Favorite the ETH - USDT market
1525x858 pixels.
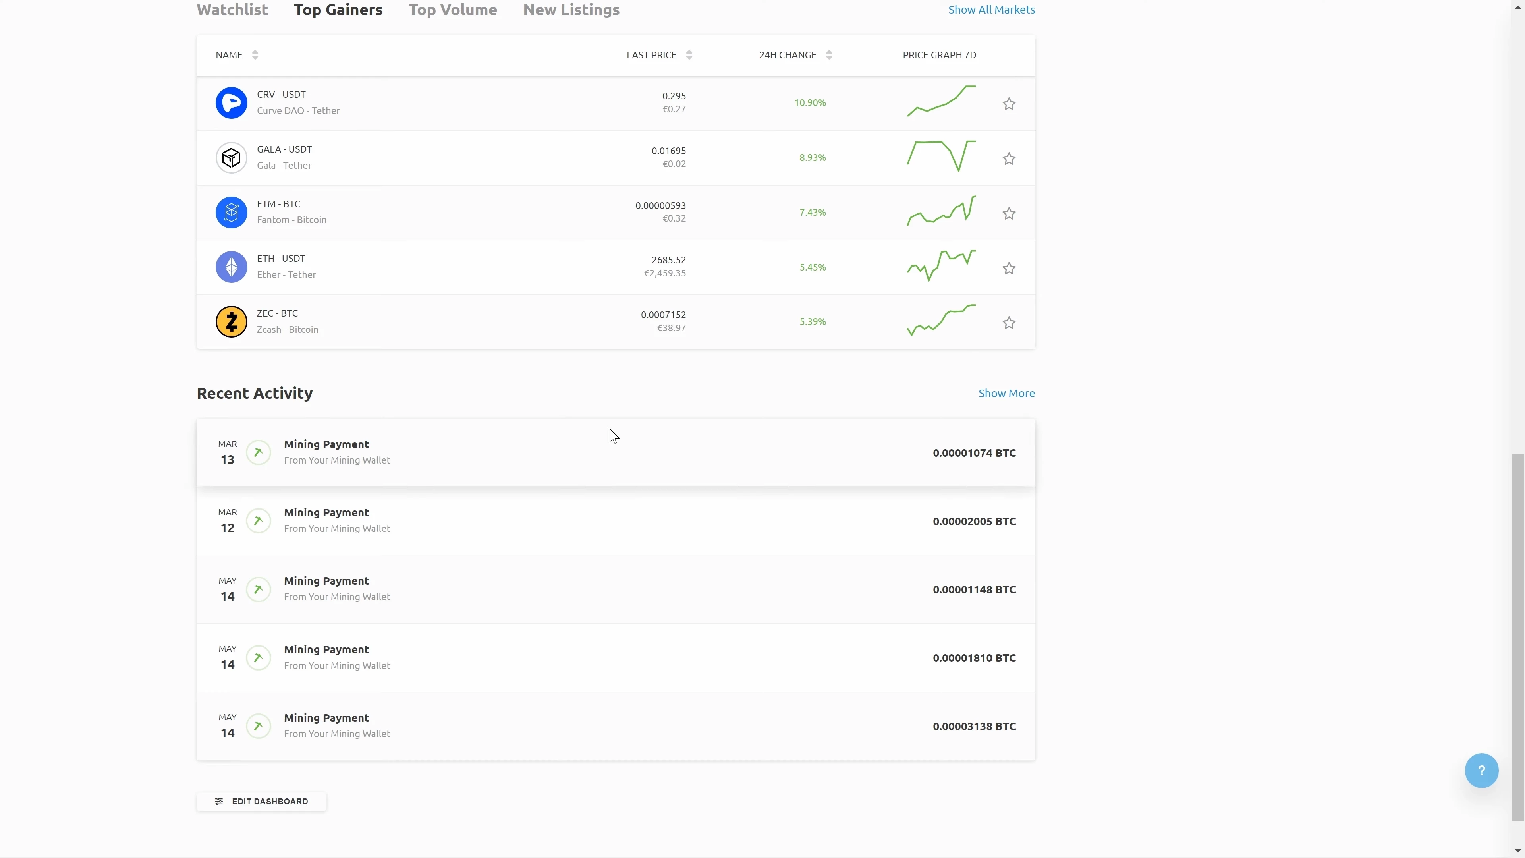1009,268
